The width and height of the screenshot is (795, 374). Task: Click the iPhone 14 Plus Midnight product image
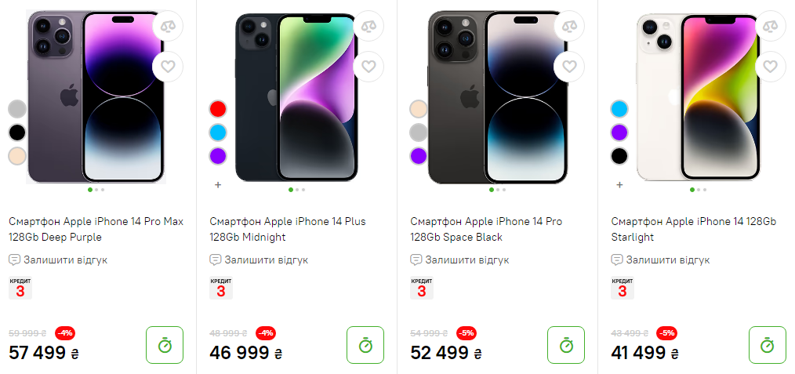296,98
